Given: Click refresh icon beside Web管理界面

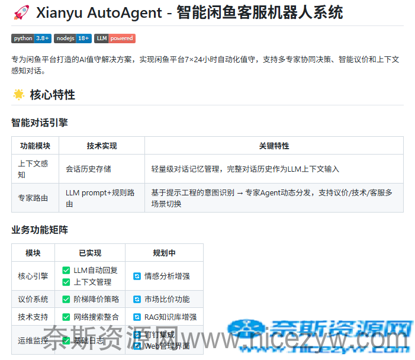Looking at the screenshot, I should point(137,346).
